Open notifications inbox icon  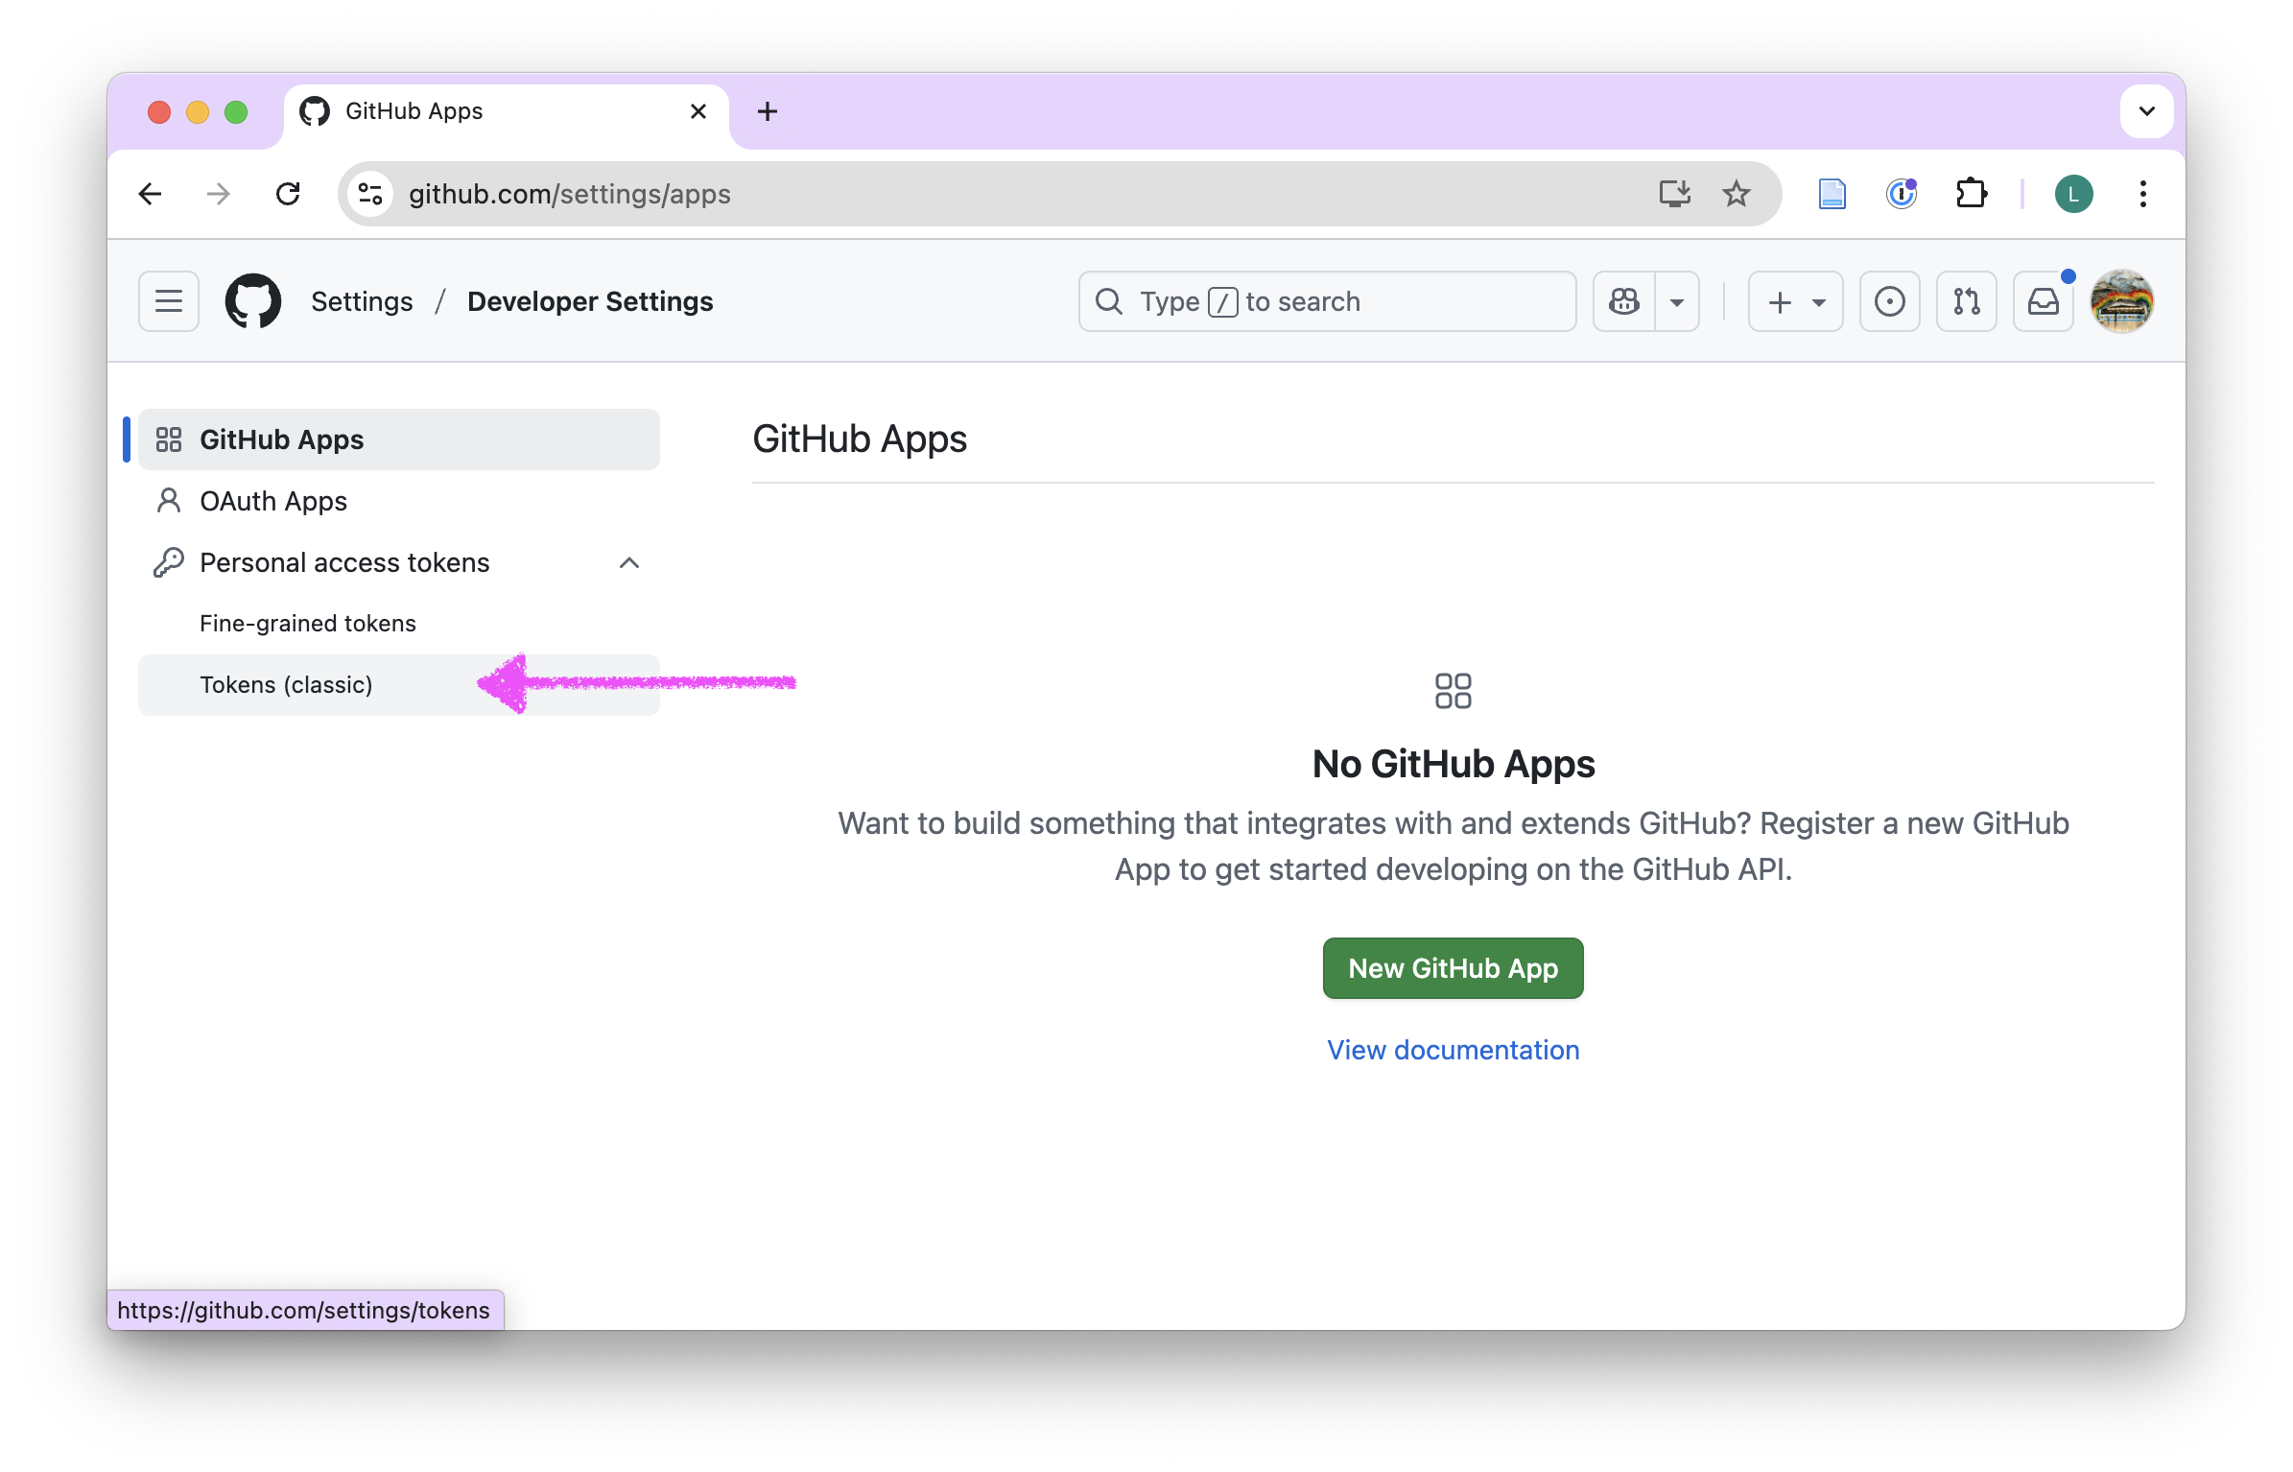2043,301
